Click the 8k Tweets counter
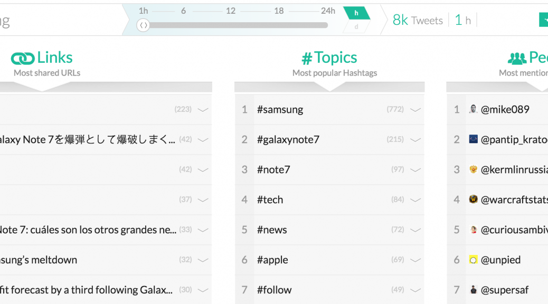The height and width of the screenshot is (304, 548). (x=418, y=20)
